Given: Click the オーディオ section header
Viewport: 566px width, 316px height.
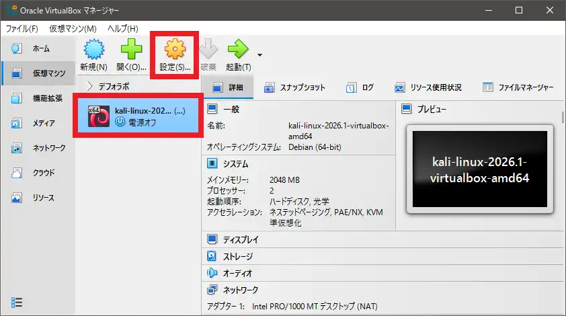Looking at the screenshot, I should pyautogui.click(x=237, y=274).
